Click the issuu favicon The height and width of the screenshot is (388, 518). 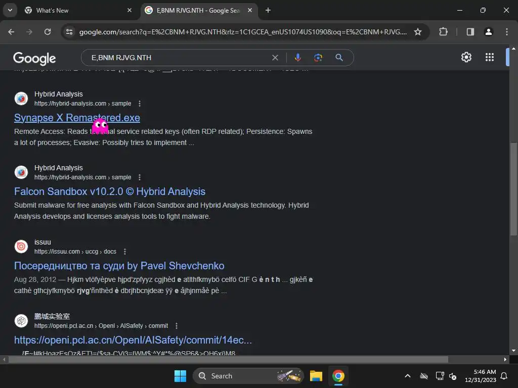(x=21, y=247)
